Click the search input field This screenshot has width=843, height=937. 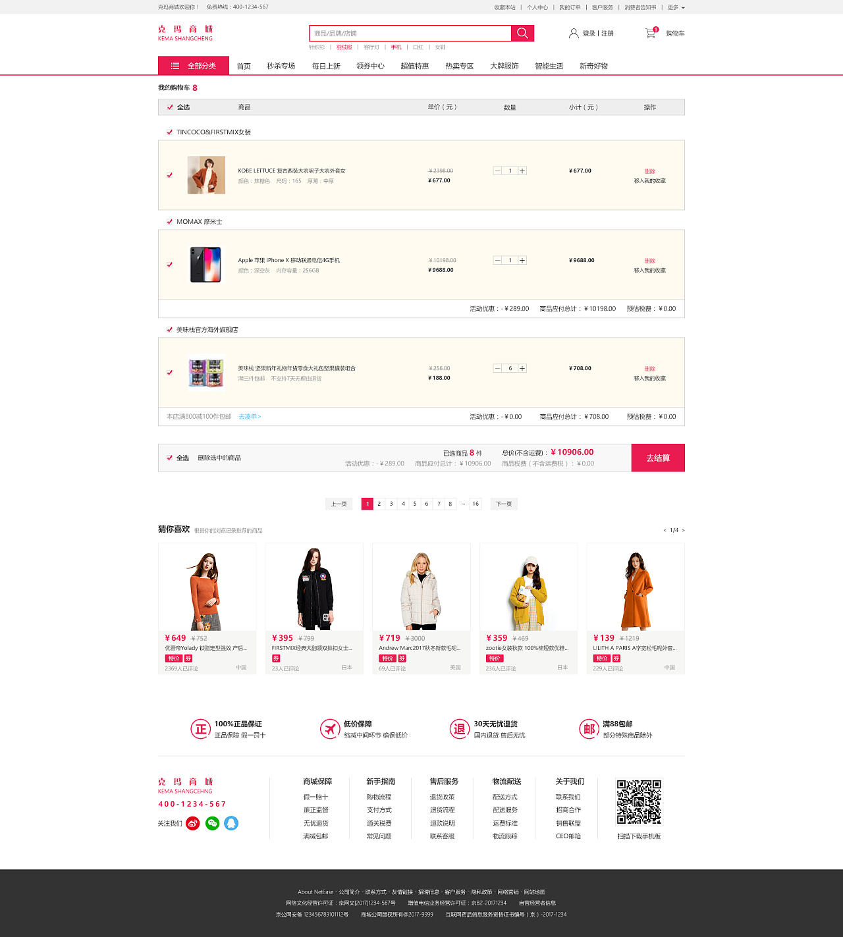410,33
